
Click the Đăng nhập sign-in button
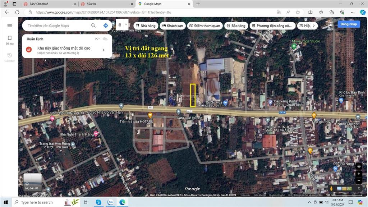pos(349,24)
